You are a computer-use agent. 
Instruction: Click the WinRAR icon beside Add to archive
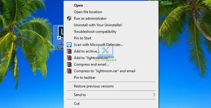click(x=69, y=51)
